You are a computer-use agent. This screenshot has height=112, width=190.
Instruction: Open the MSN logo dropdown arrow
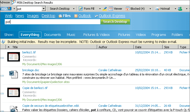(14, 9)
